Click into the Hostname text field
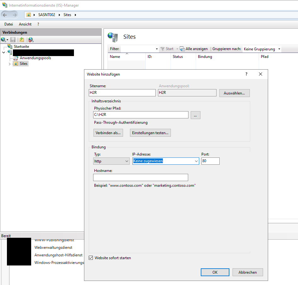The image size is (298, 285). pos(141,178)
